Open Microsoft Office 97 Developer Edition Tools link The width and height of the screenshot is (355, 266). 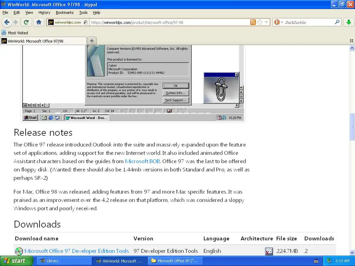pos(77,251)
